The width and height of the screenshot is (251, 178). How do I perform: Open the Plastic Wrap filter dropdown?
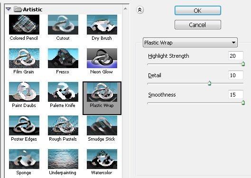190,43
